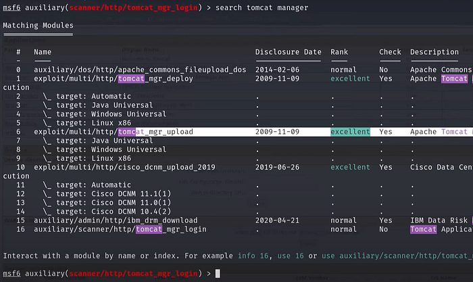
Task: Click 'use 16' example command
Action: [291, 256]
